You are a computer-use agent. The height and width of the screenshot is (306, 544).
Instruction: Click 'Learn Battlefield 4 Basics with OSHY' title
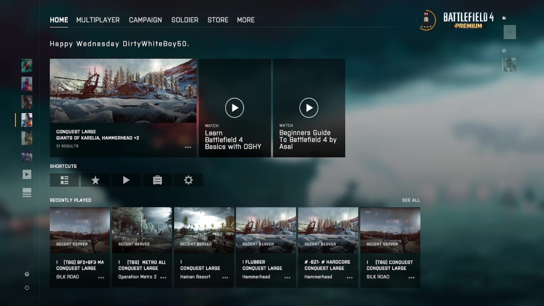pyautogui.click(x=233, y=139)
